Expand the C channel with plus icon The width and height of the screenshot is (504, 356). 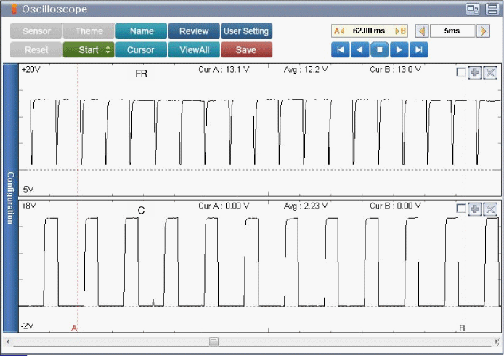pyautogui.click(x=475, y=209)
